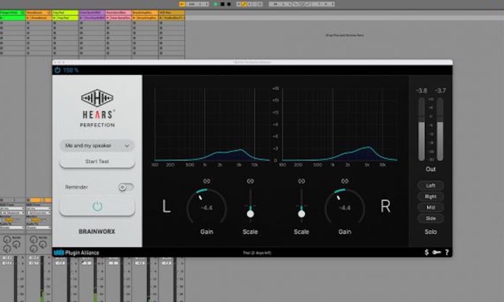Viewport: 504px width, 302px height.
Task: Toggle the link icon above the right Gain knob
Action: click(345, 181)
